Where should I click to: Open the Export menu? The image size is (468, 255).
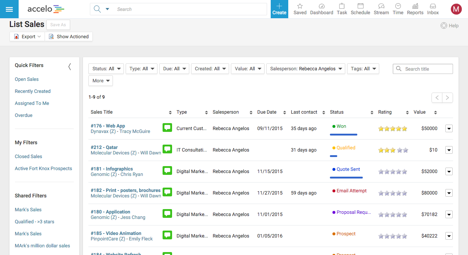[x=27, y=36]
